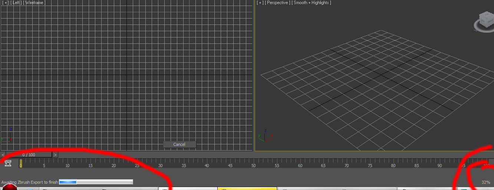Screen dimensions: 494x190
Task: Click the yellow highlighted taskbar button
Action: click(x=247, y=189)
